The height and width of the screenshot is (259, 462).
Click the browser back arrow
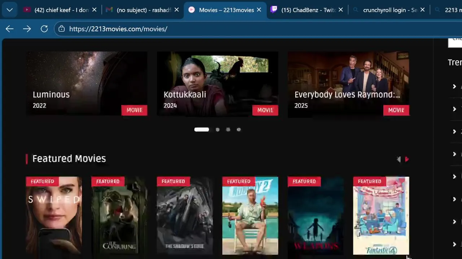click(x=10, y=29)
